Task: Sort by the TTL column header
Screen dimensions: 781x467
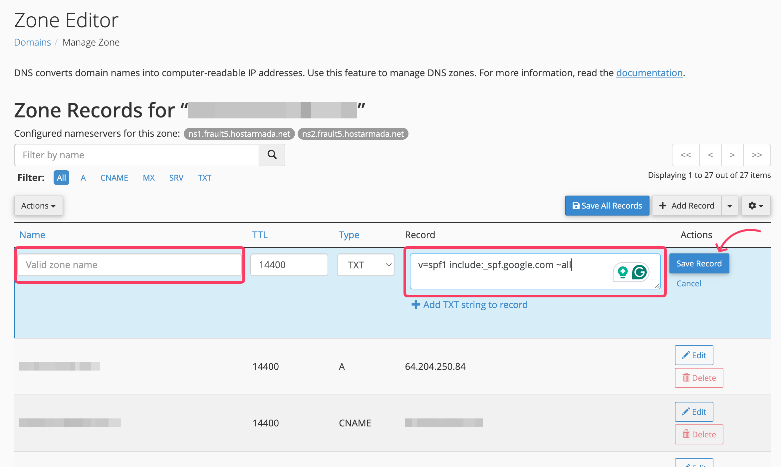Action: coord(260,235)
